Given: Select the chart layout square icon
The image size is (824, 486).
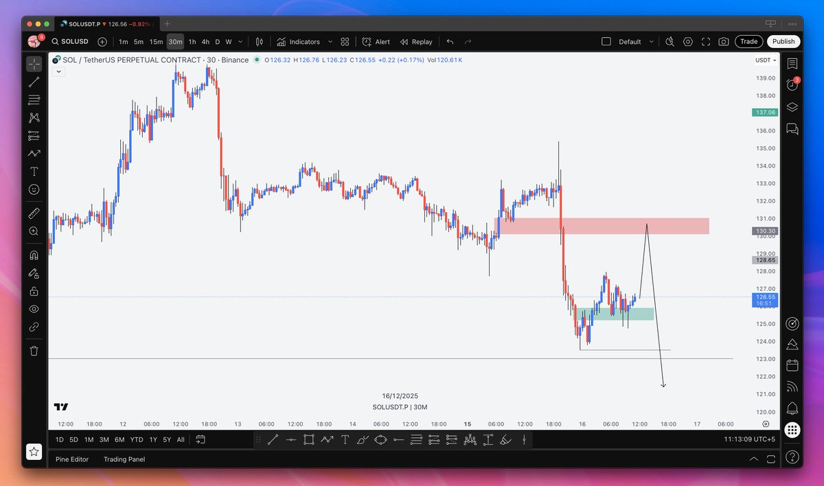Looking at the screenshot, I should coord(606,41).
